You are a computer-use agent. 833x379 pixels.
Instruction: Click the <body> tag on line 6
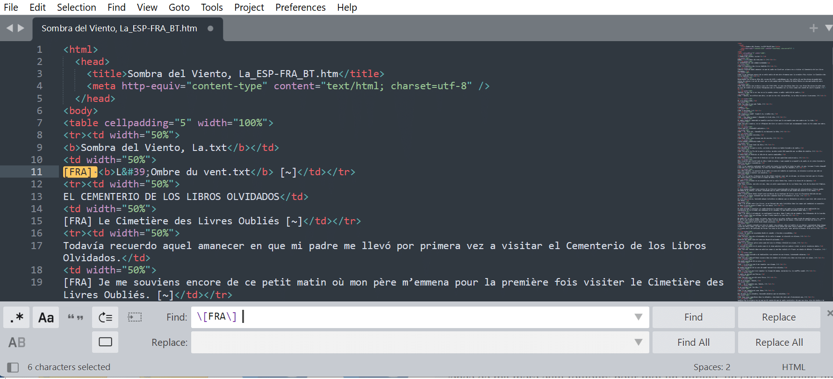tap(81, 111)
